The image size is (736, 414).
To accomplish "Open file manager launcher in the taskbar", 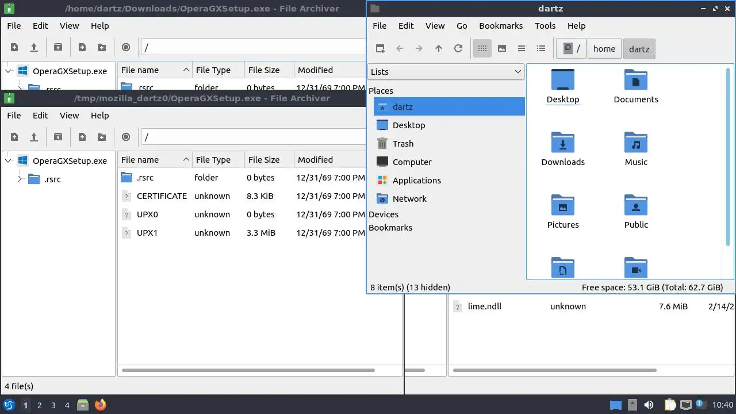I will tap(83, 405).
